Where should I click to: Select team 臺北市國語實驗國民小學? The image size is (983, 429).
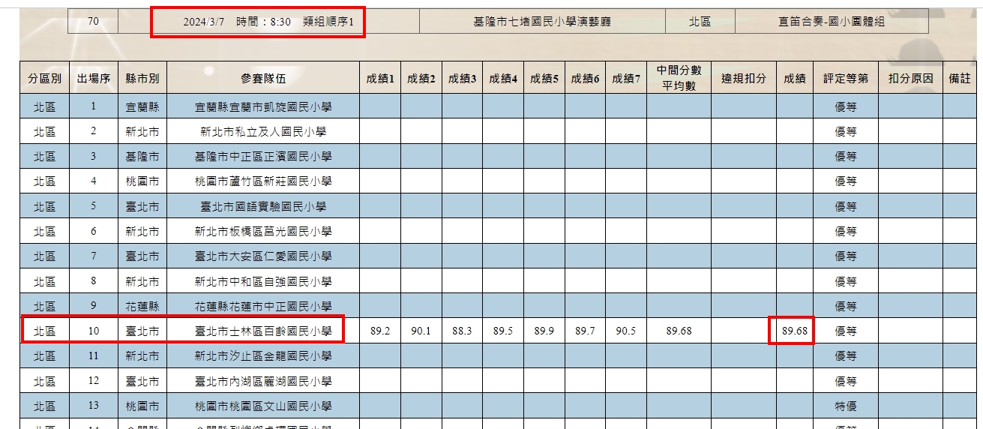(263, 206)
